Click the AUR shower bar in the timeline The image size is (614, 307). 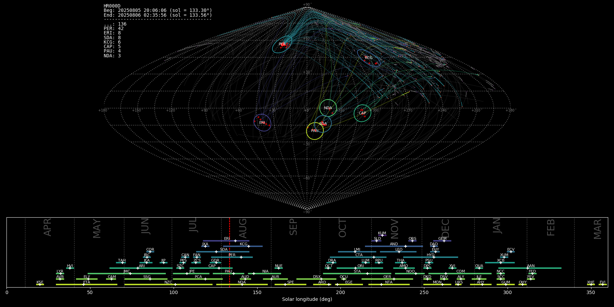coord(275,279)
